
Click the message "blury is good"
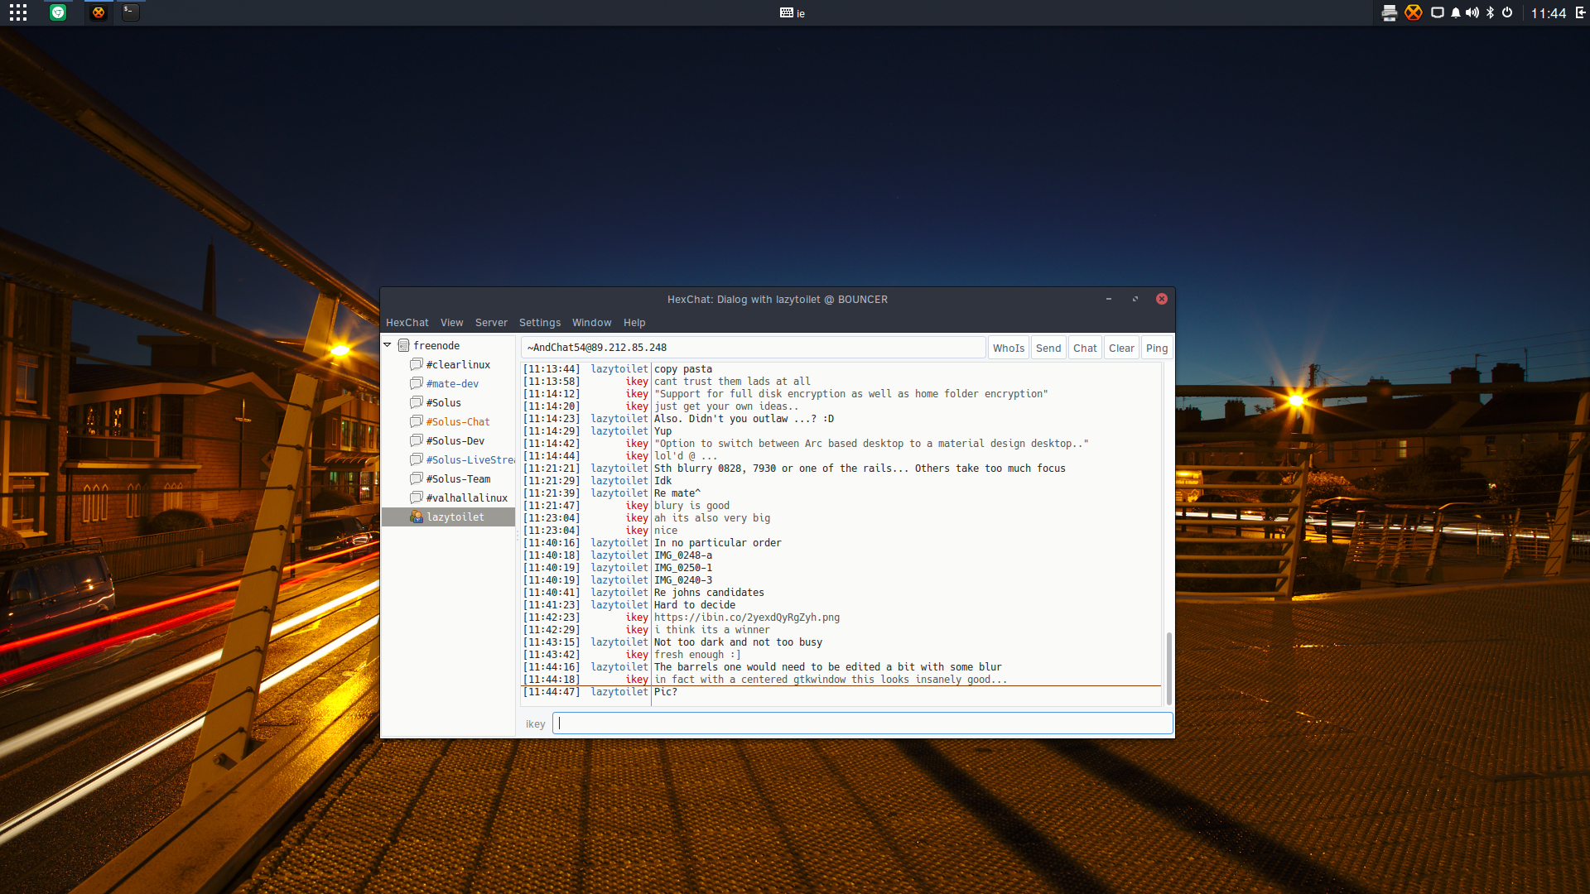click(x=692, y=506)
